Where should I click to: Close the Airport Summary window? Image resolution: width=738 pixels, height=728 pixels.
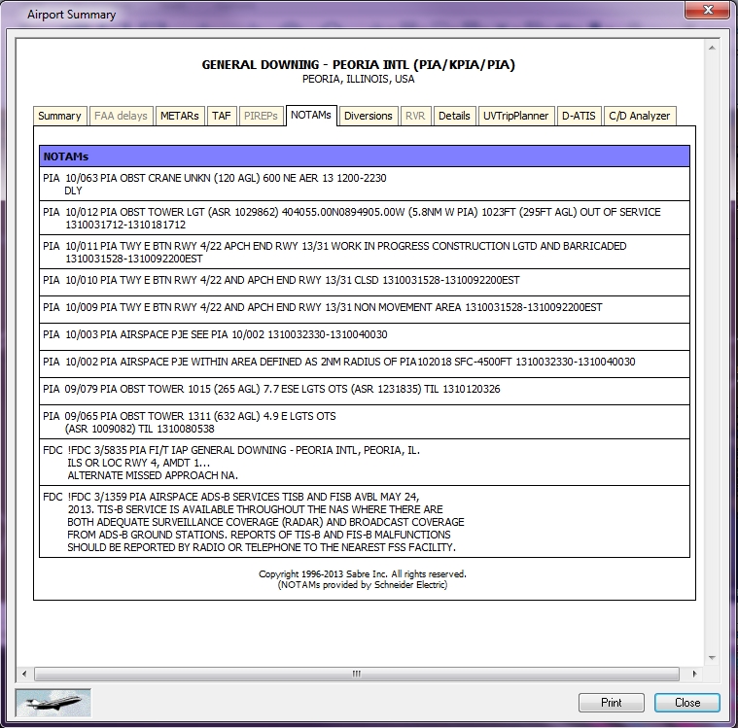(x=708, y=10)
